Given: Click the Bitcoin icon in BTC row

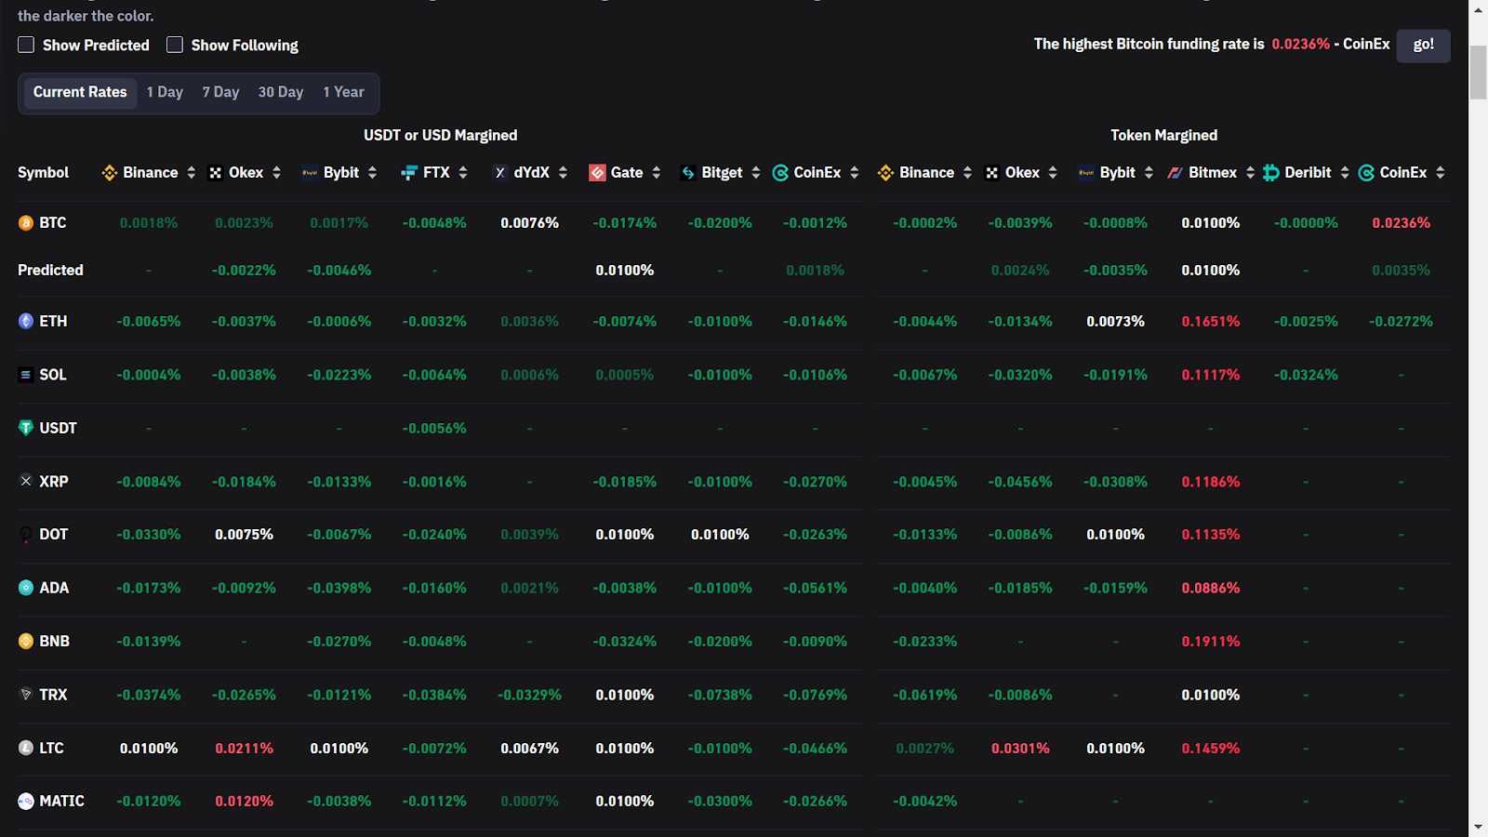Looking at the screenshot, I should click(26, 223).
